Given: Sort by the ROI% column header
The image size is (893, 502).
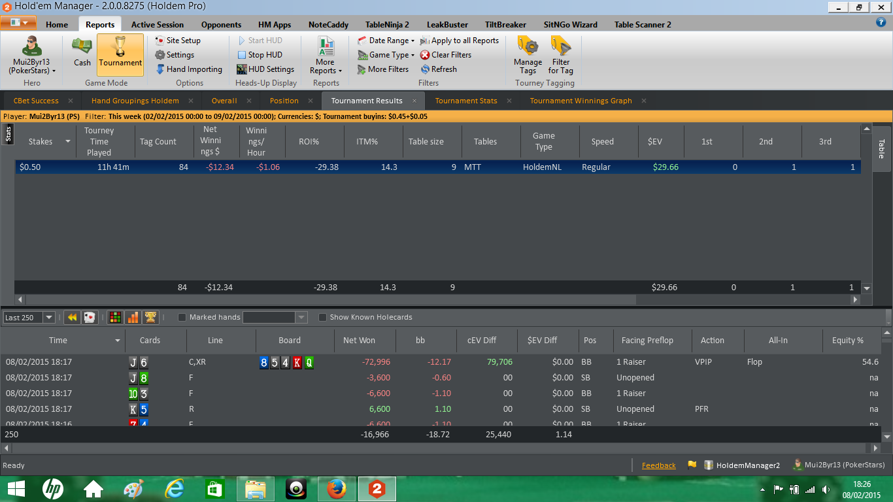Looking at the screenshot, I should tap(309, 141).
